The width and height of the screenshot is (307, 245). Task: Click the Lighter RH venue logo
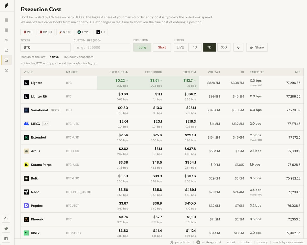26,96
